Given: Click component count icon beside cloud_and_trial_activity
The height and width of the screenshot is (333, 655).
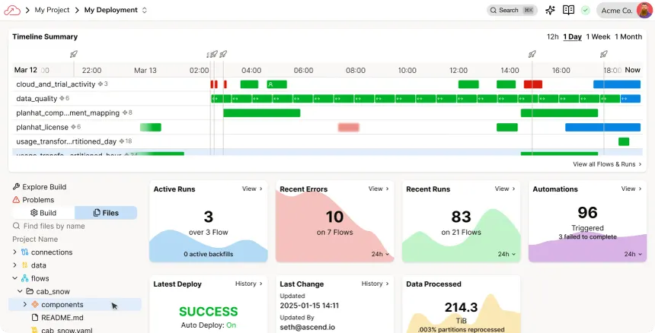Looking at the screenshot, I should coord(101,84).
